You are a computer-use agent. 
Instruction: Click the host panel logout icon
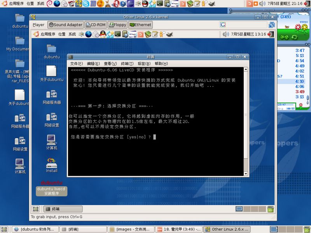pyautogui.click(x=307, y=3)
